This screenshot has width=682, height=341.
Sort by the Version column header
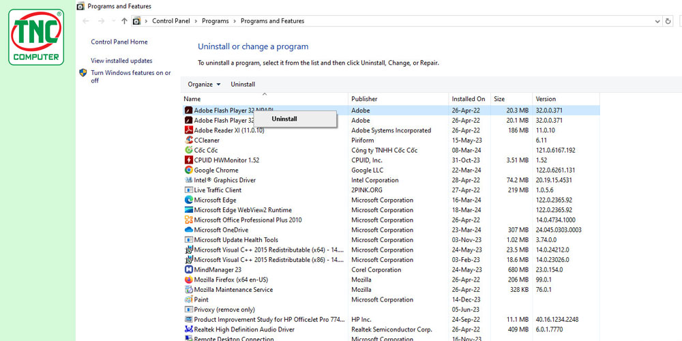point(566,99)
